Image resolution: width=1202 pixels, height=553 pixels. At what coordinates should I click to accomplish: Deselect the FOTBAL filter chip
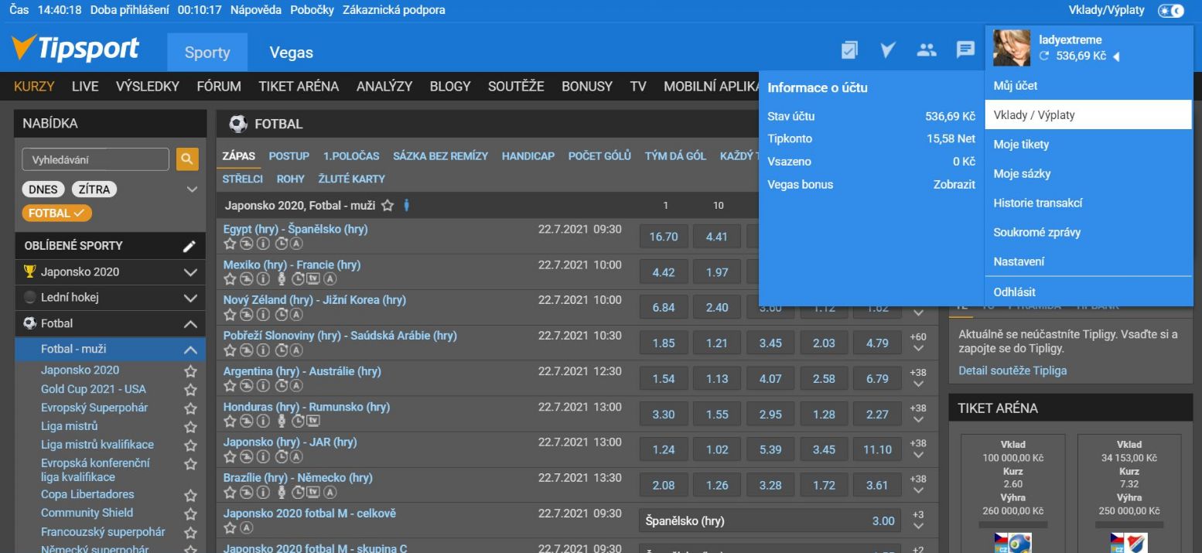pyautogui.click(x=56, y=213)
